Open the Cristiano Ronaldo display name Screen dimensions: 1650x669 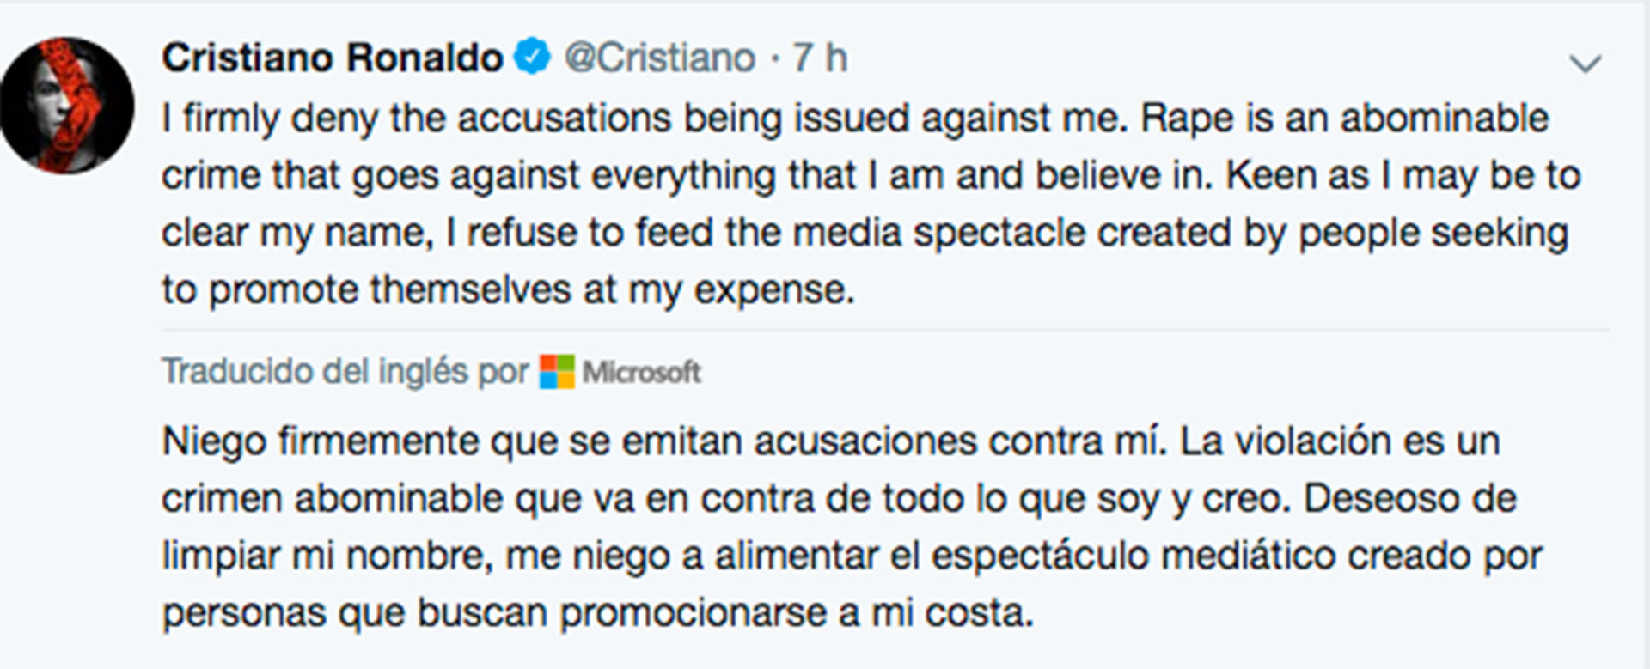click(x=332, y=58)
